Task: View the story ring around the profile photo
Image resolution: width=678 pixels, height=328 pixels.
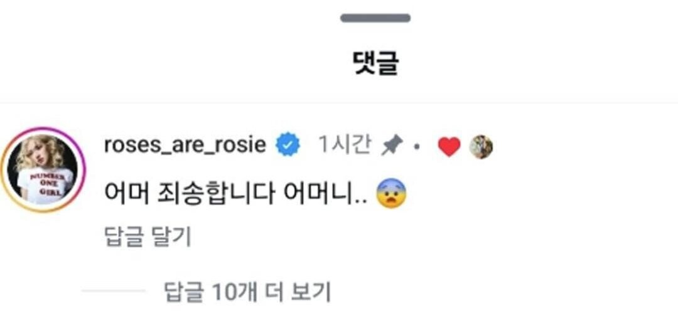Action: pyautogui.click(x=43, y=169)
